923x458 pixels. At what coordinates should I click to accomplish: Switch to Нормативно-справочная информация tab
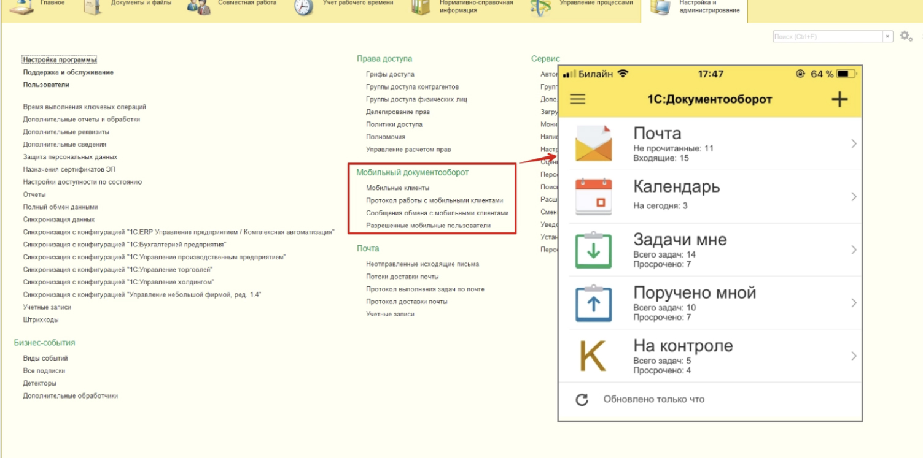(476, 6)
